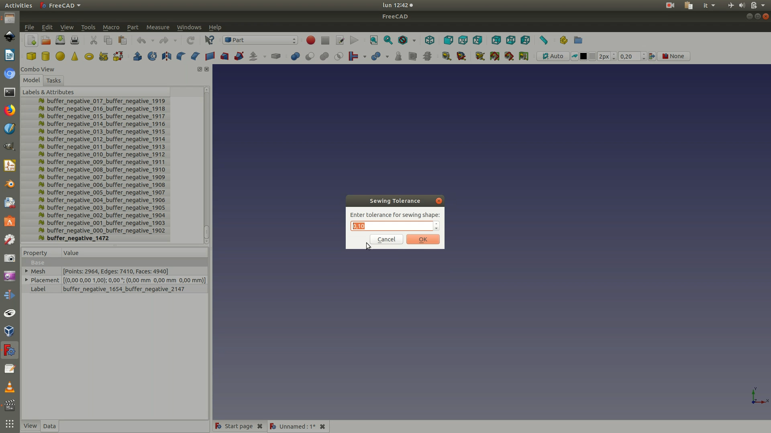Viewport: 771px width, 433px height.
Task: Click the Extrude tool icon
Action: coord(137,56)
